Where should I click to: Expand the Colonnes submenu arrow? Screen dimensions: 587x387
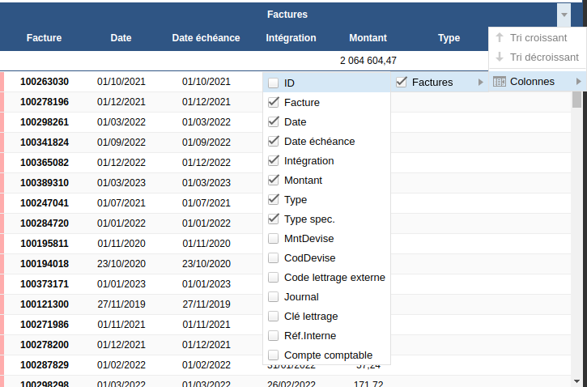coord(578,81)
